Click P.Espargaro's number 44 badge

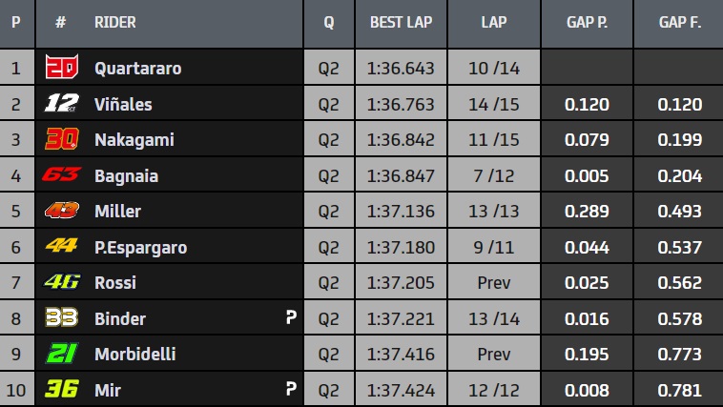[61, 247]
